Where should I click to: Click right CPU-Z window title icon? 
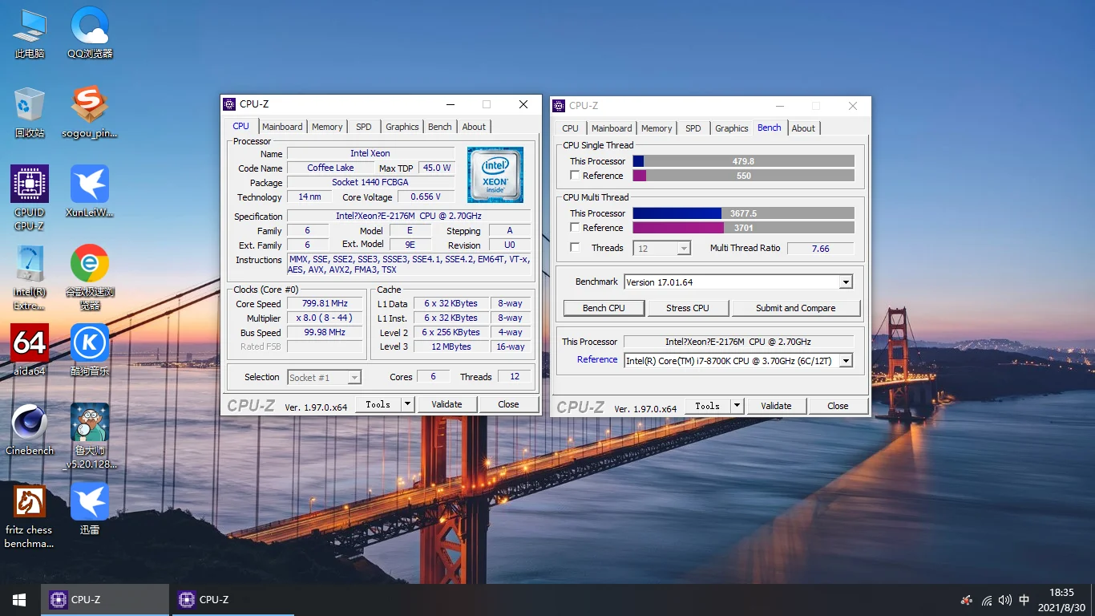560,106
